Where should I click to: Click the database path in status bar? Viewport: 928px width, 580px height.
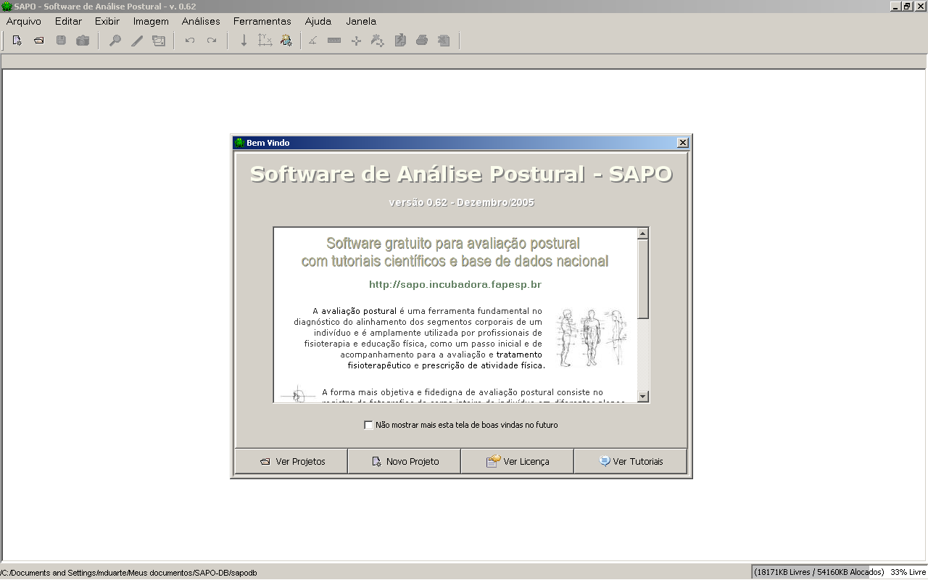click(128, 573)
